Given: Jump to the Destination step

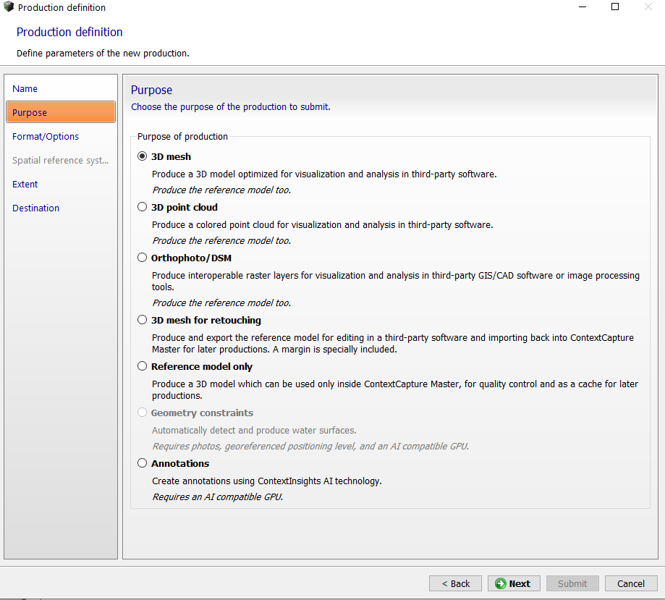Looking at the screenshot, I should pos(36,208).
